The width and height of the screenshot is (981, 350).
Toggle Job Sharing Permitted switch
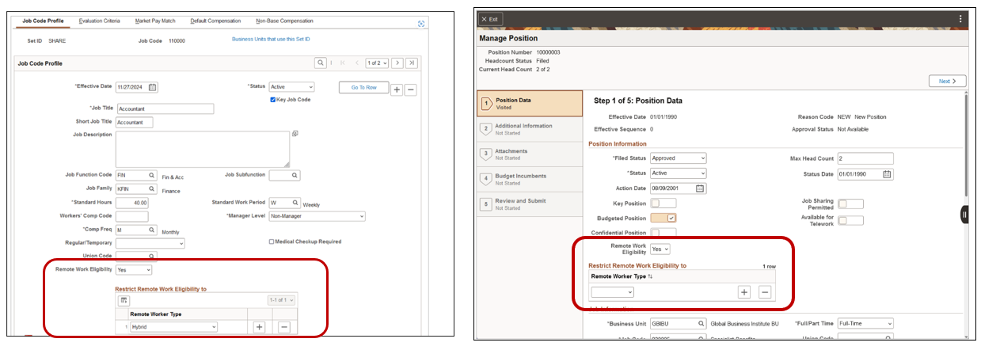pyautogui.click(x=850, y=204)
